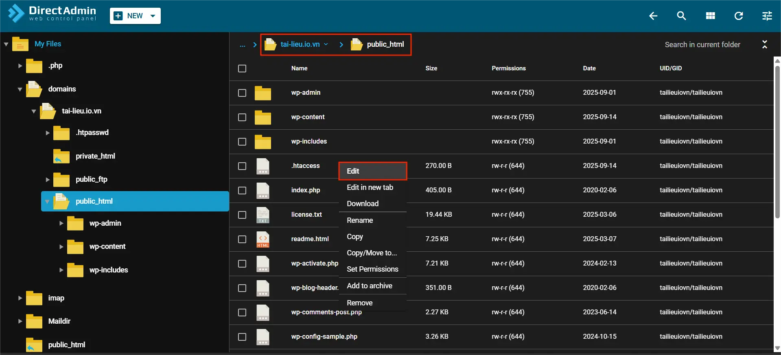Viewport: 781px width, 355px height.
Task: Check the wp-config-sample.php row checkbox
Action: tap(242, 337)
